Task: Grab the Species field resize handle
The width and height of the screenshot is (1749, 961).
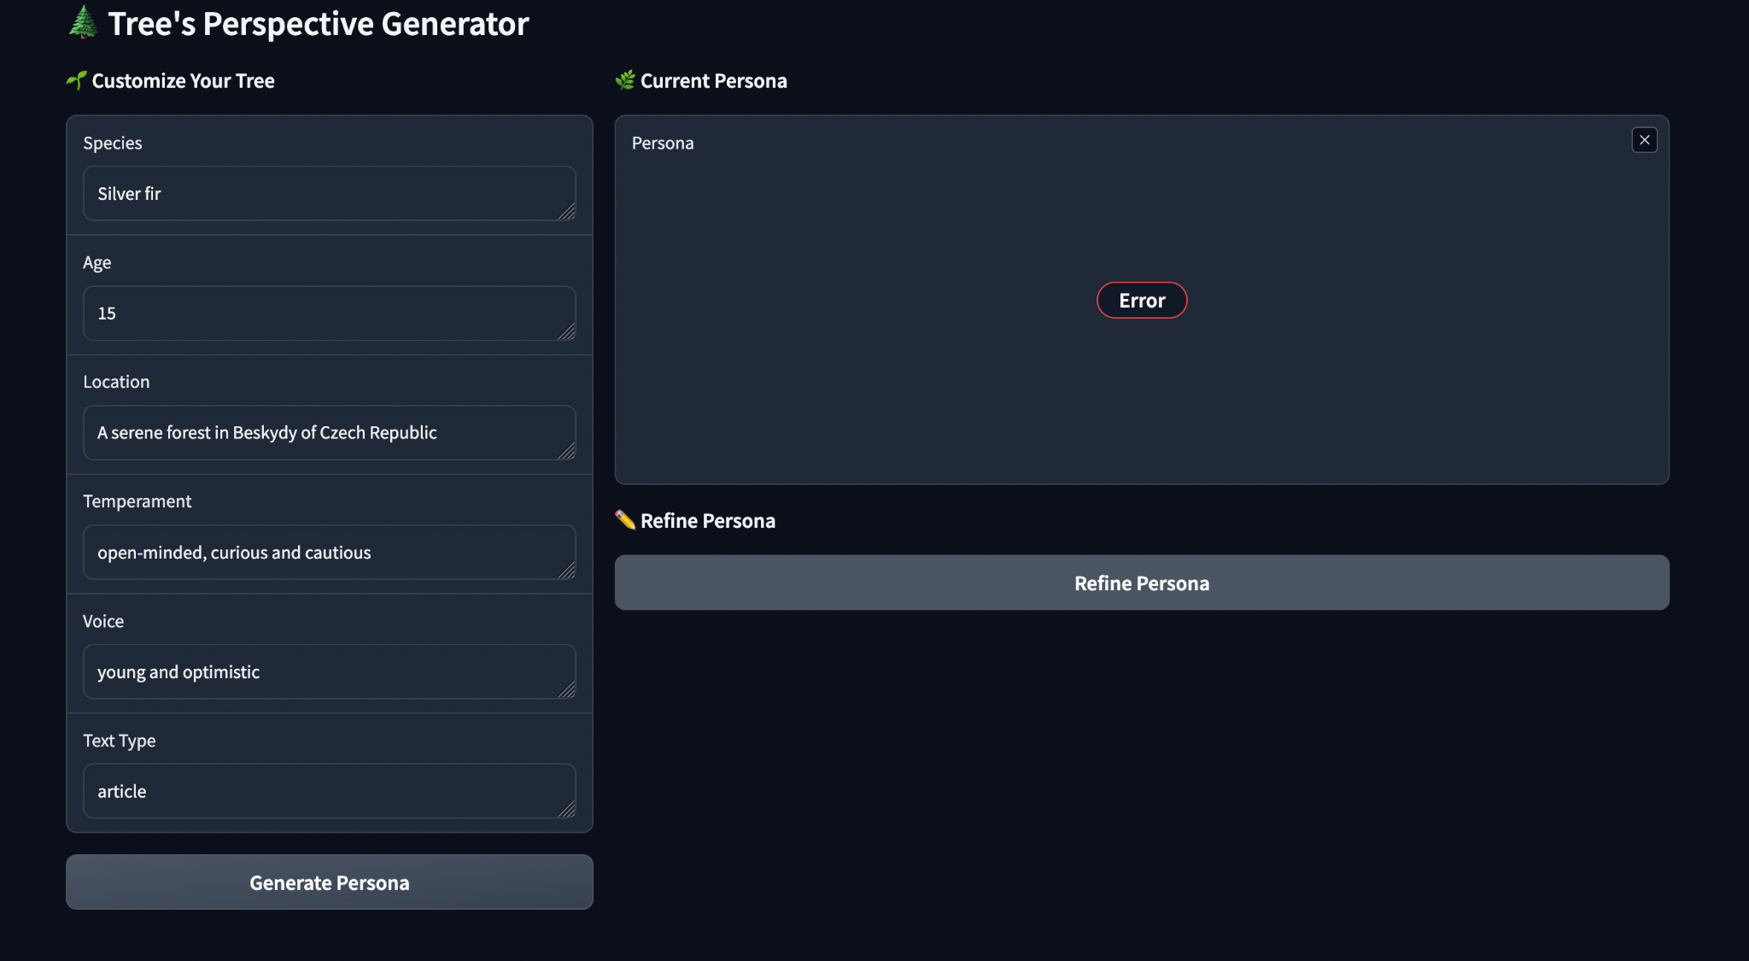Action: [x=567, y=212]
